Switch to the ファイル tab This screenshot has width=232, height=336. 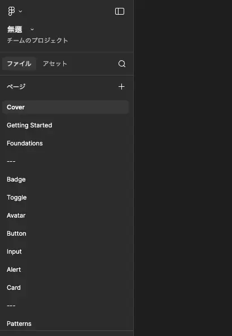[x=19, y=64]
